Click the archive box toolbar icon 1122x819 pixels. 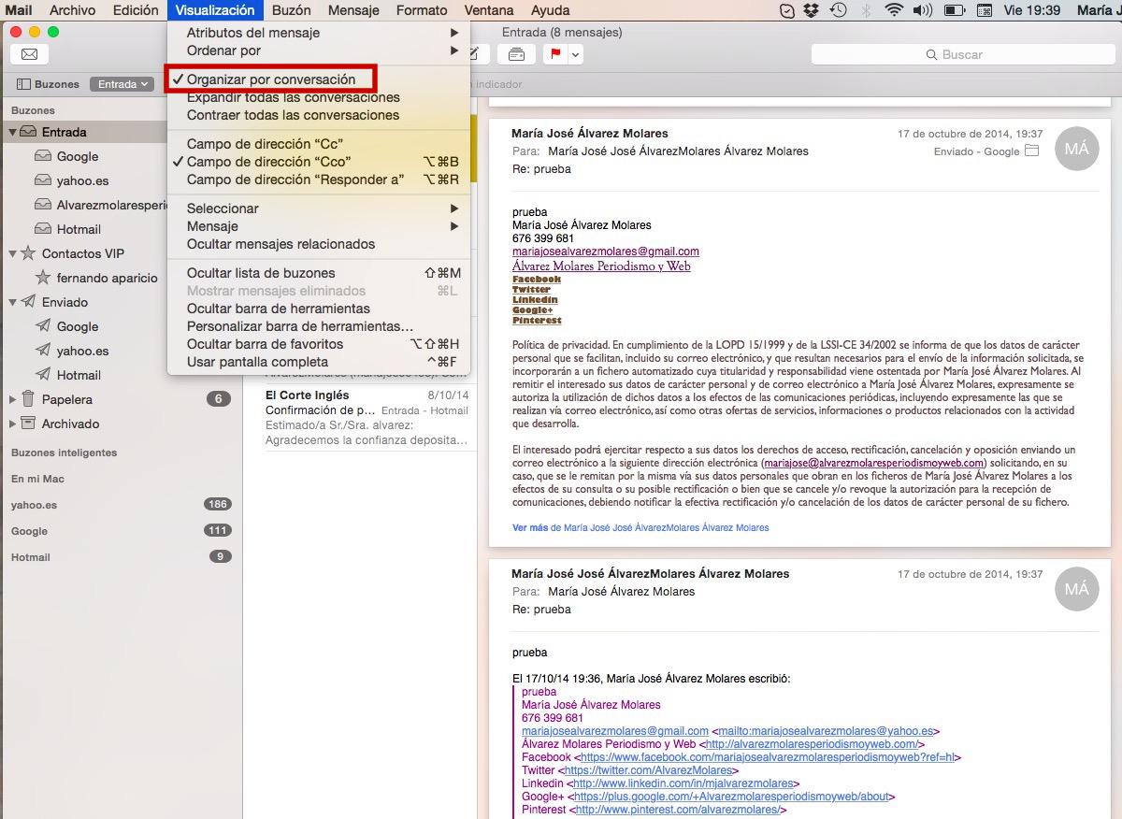(x=516, y=54)
